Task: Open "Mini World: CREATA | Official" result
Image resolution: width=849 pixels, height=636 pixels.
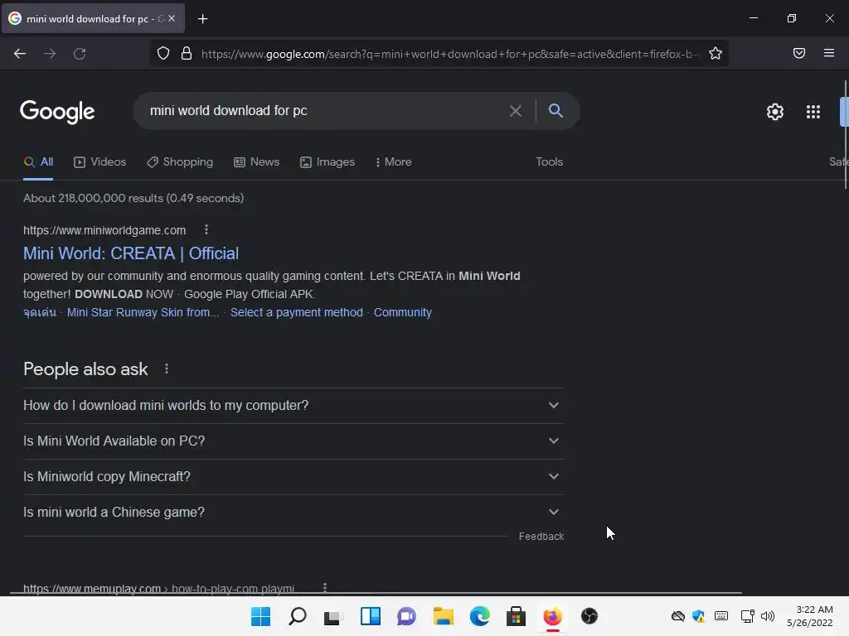Action: 131,253
